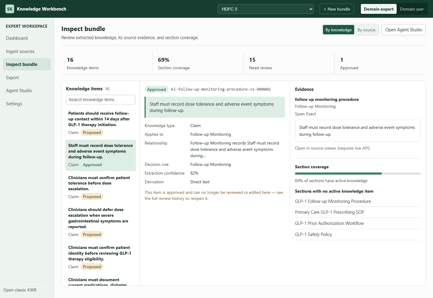Image resolution: width=433 pixels, height=298 pixels.
Task: Click the 69% Section coverage stat
Action: pyautogui.click(x=198, y=63)
